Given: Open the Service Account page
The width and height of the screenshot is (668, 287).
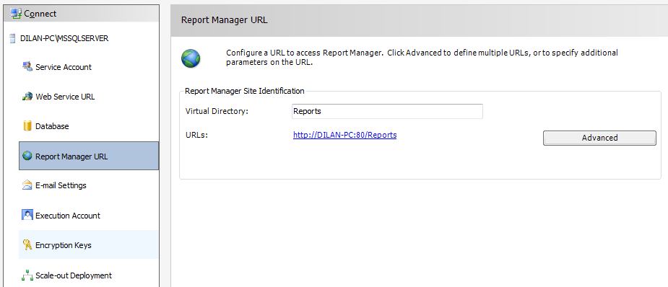Looking at the screenshot, I should (x=64, y=67).
